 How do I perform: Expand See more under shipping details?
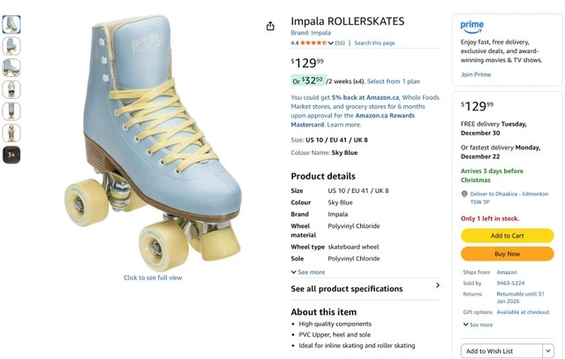[x=478, y=325]
